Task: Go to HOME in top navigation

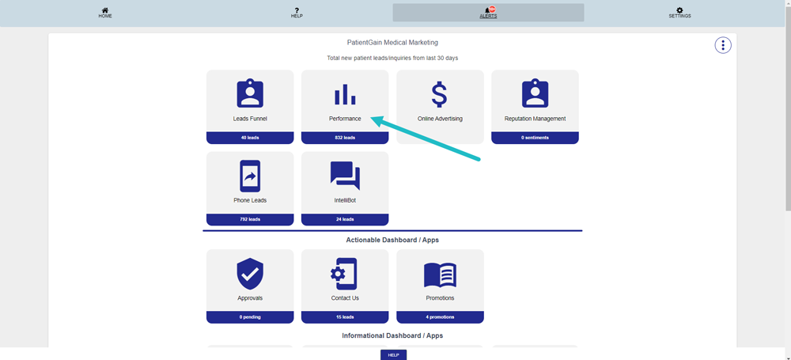Action: pos(105,16)
